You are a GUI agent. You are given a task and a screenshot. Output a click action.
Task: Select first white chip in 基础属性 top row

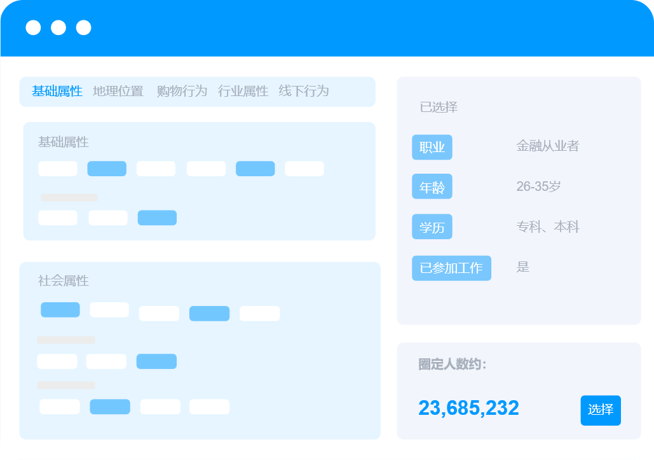tap(58, 169)
